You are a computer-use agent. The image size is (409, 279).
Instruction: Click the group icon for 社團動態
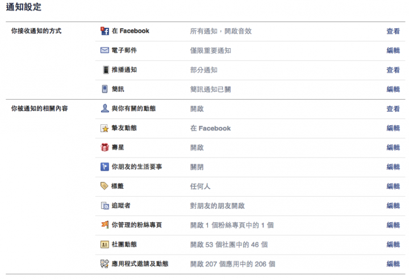click(x=105, y=244)
